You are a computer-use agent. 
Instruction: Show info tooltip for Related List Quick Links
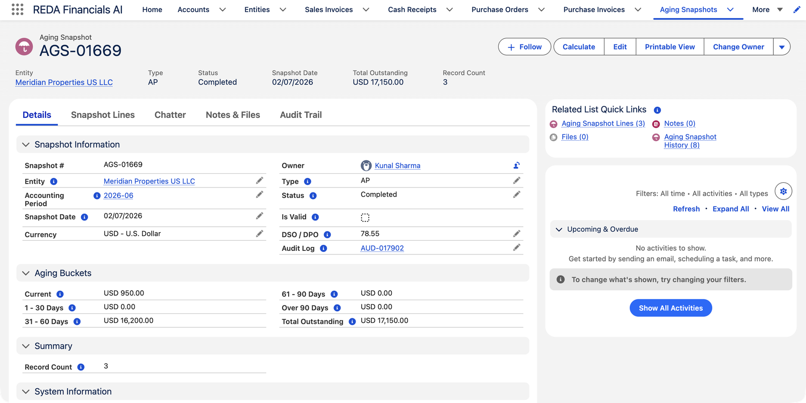tap(657, 110)
